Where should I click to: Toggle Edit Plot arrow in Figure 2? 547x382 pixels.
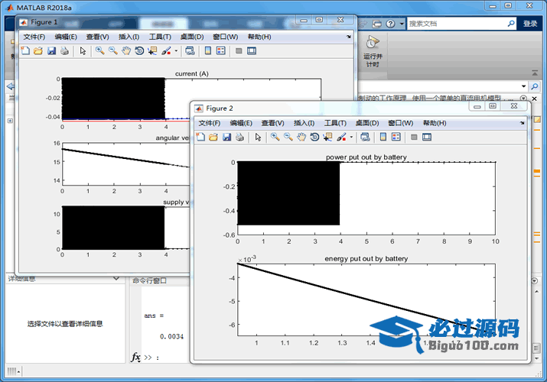tap(258, 137)
